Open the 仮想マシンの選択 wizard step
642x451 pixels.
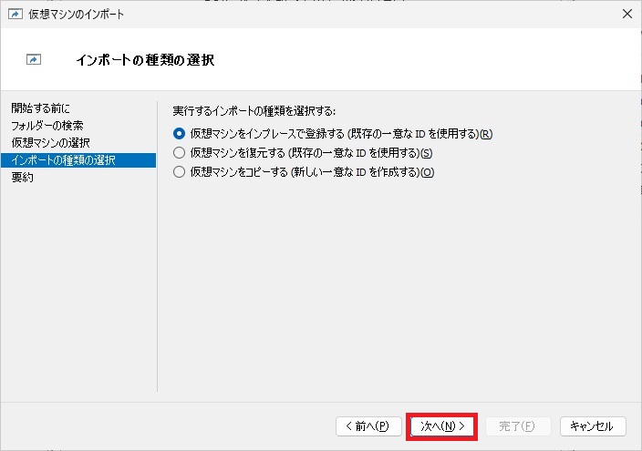[x=50, y=142]
